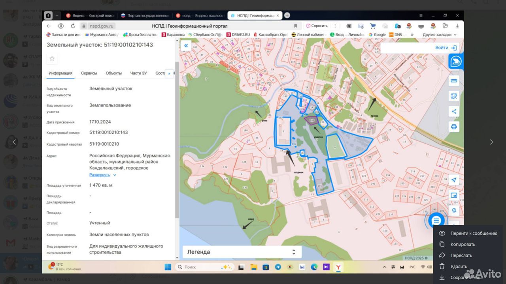Open File Explorer from the taskbar
This screenshot has height=284, width=506.
coord(253,267)
